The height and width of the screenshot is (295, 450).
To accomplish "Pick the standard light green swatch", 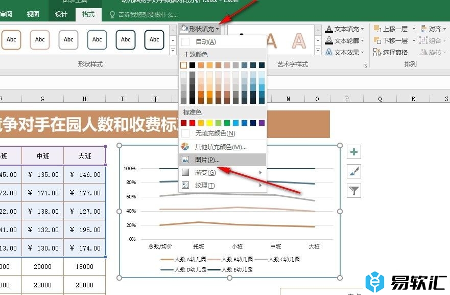I will (x=219, y=123).
